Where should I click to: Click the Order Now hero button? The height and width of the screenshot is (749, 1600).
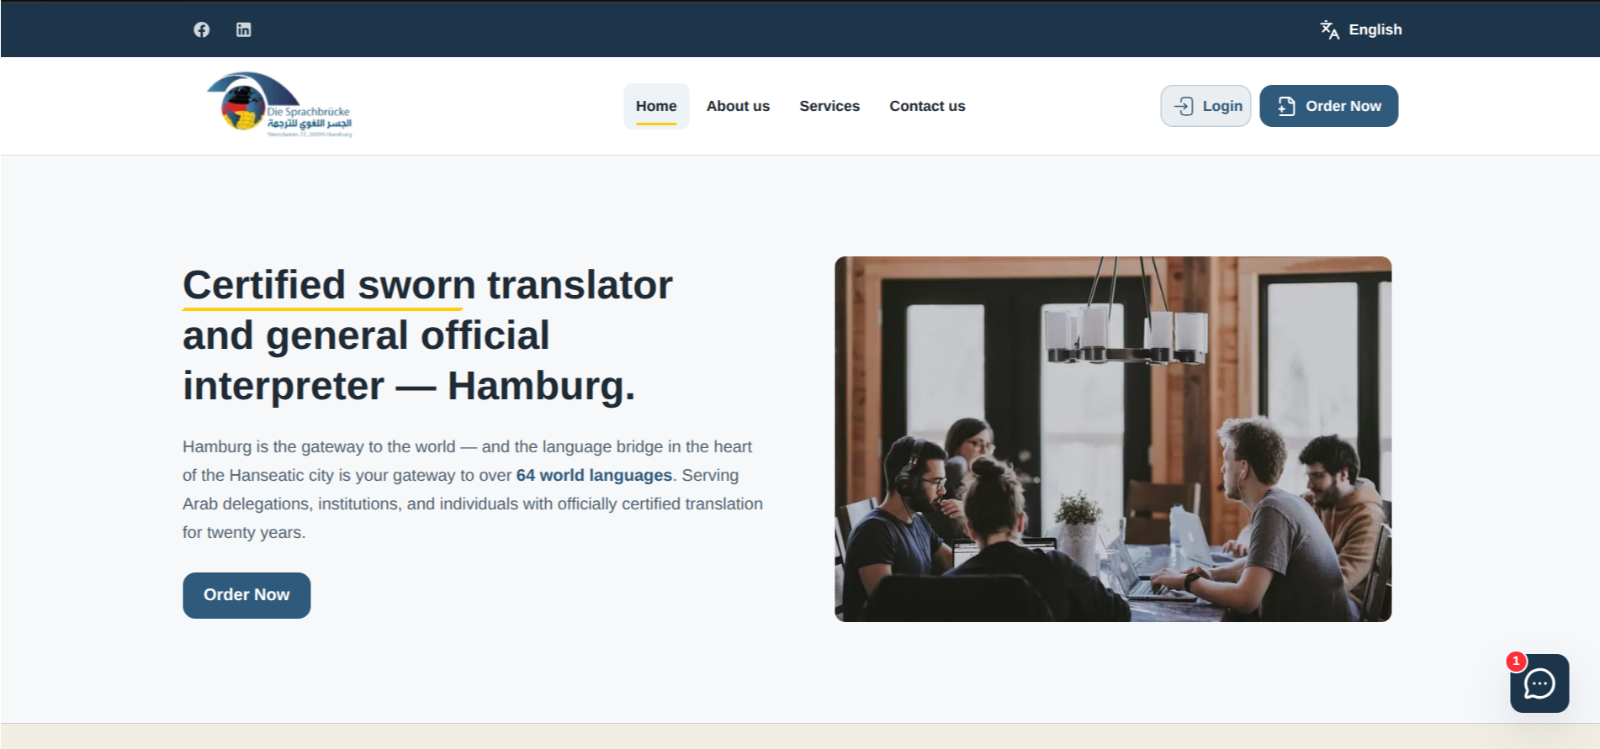click(246, 595)
